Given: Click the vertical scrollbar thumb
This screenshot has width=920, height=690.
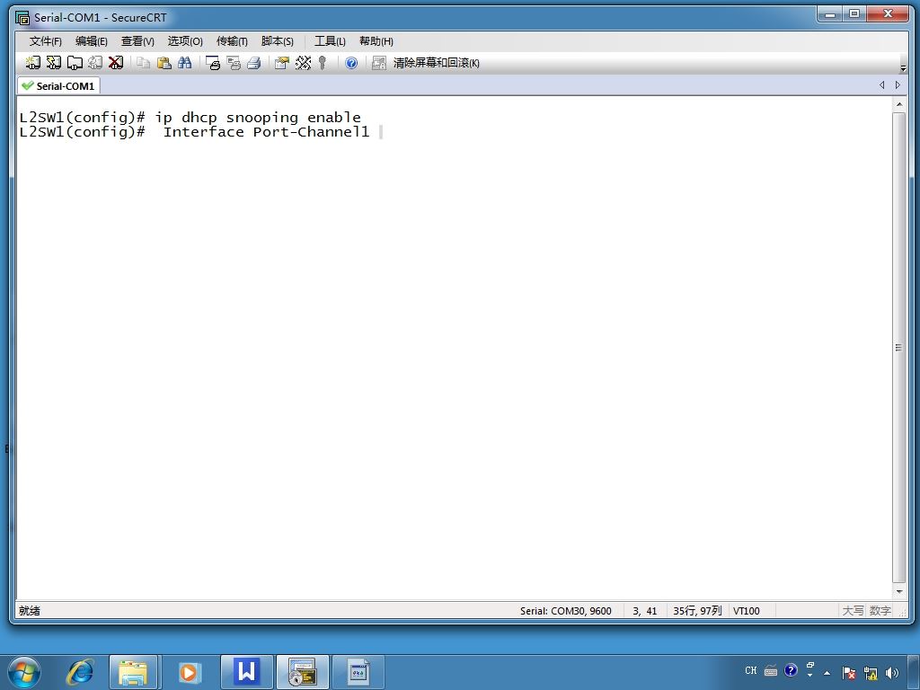Looking at the screenshot, I should pos(898,348).
